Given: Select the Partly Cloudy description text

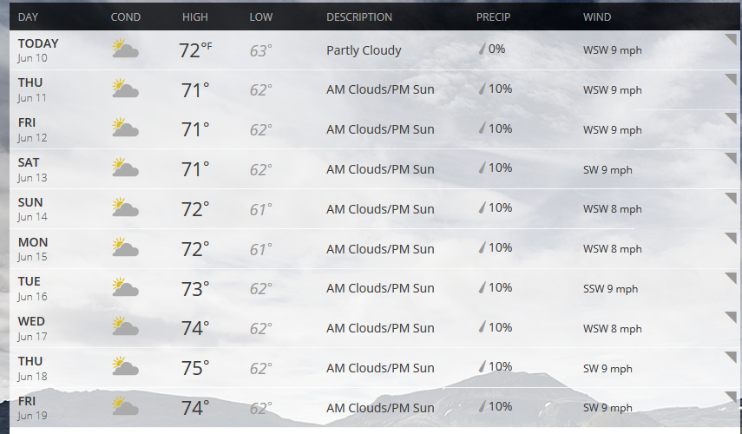Looking at the screenshot, I should [x=364, y=50].
